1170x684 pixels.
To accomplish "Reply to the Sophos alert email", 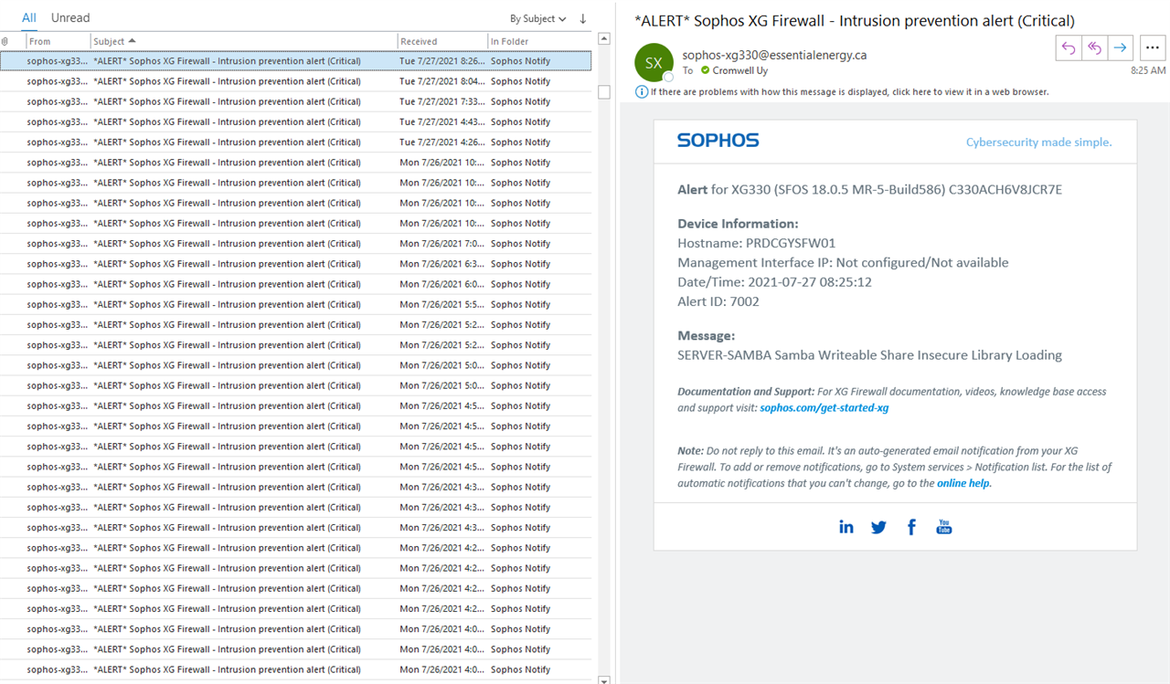I will coord(1069,47).
